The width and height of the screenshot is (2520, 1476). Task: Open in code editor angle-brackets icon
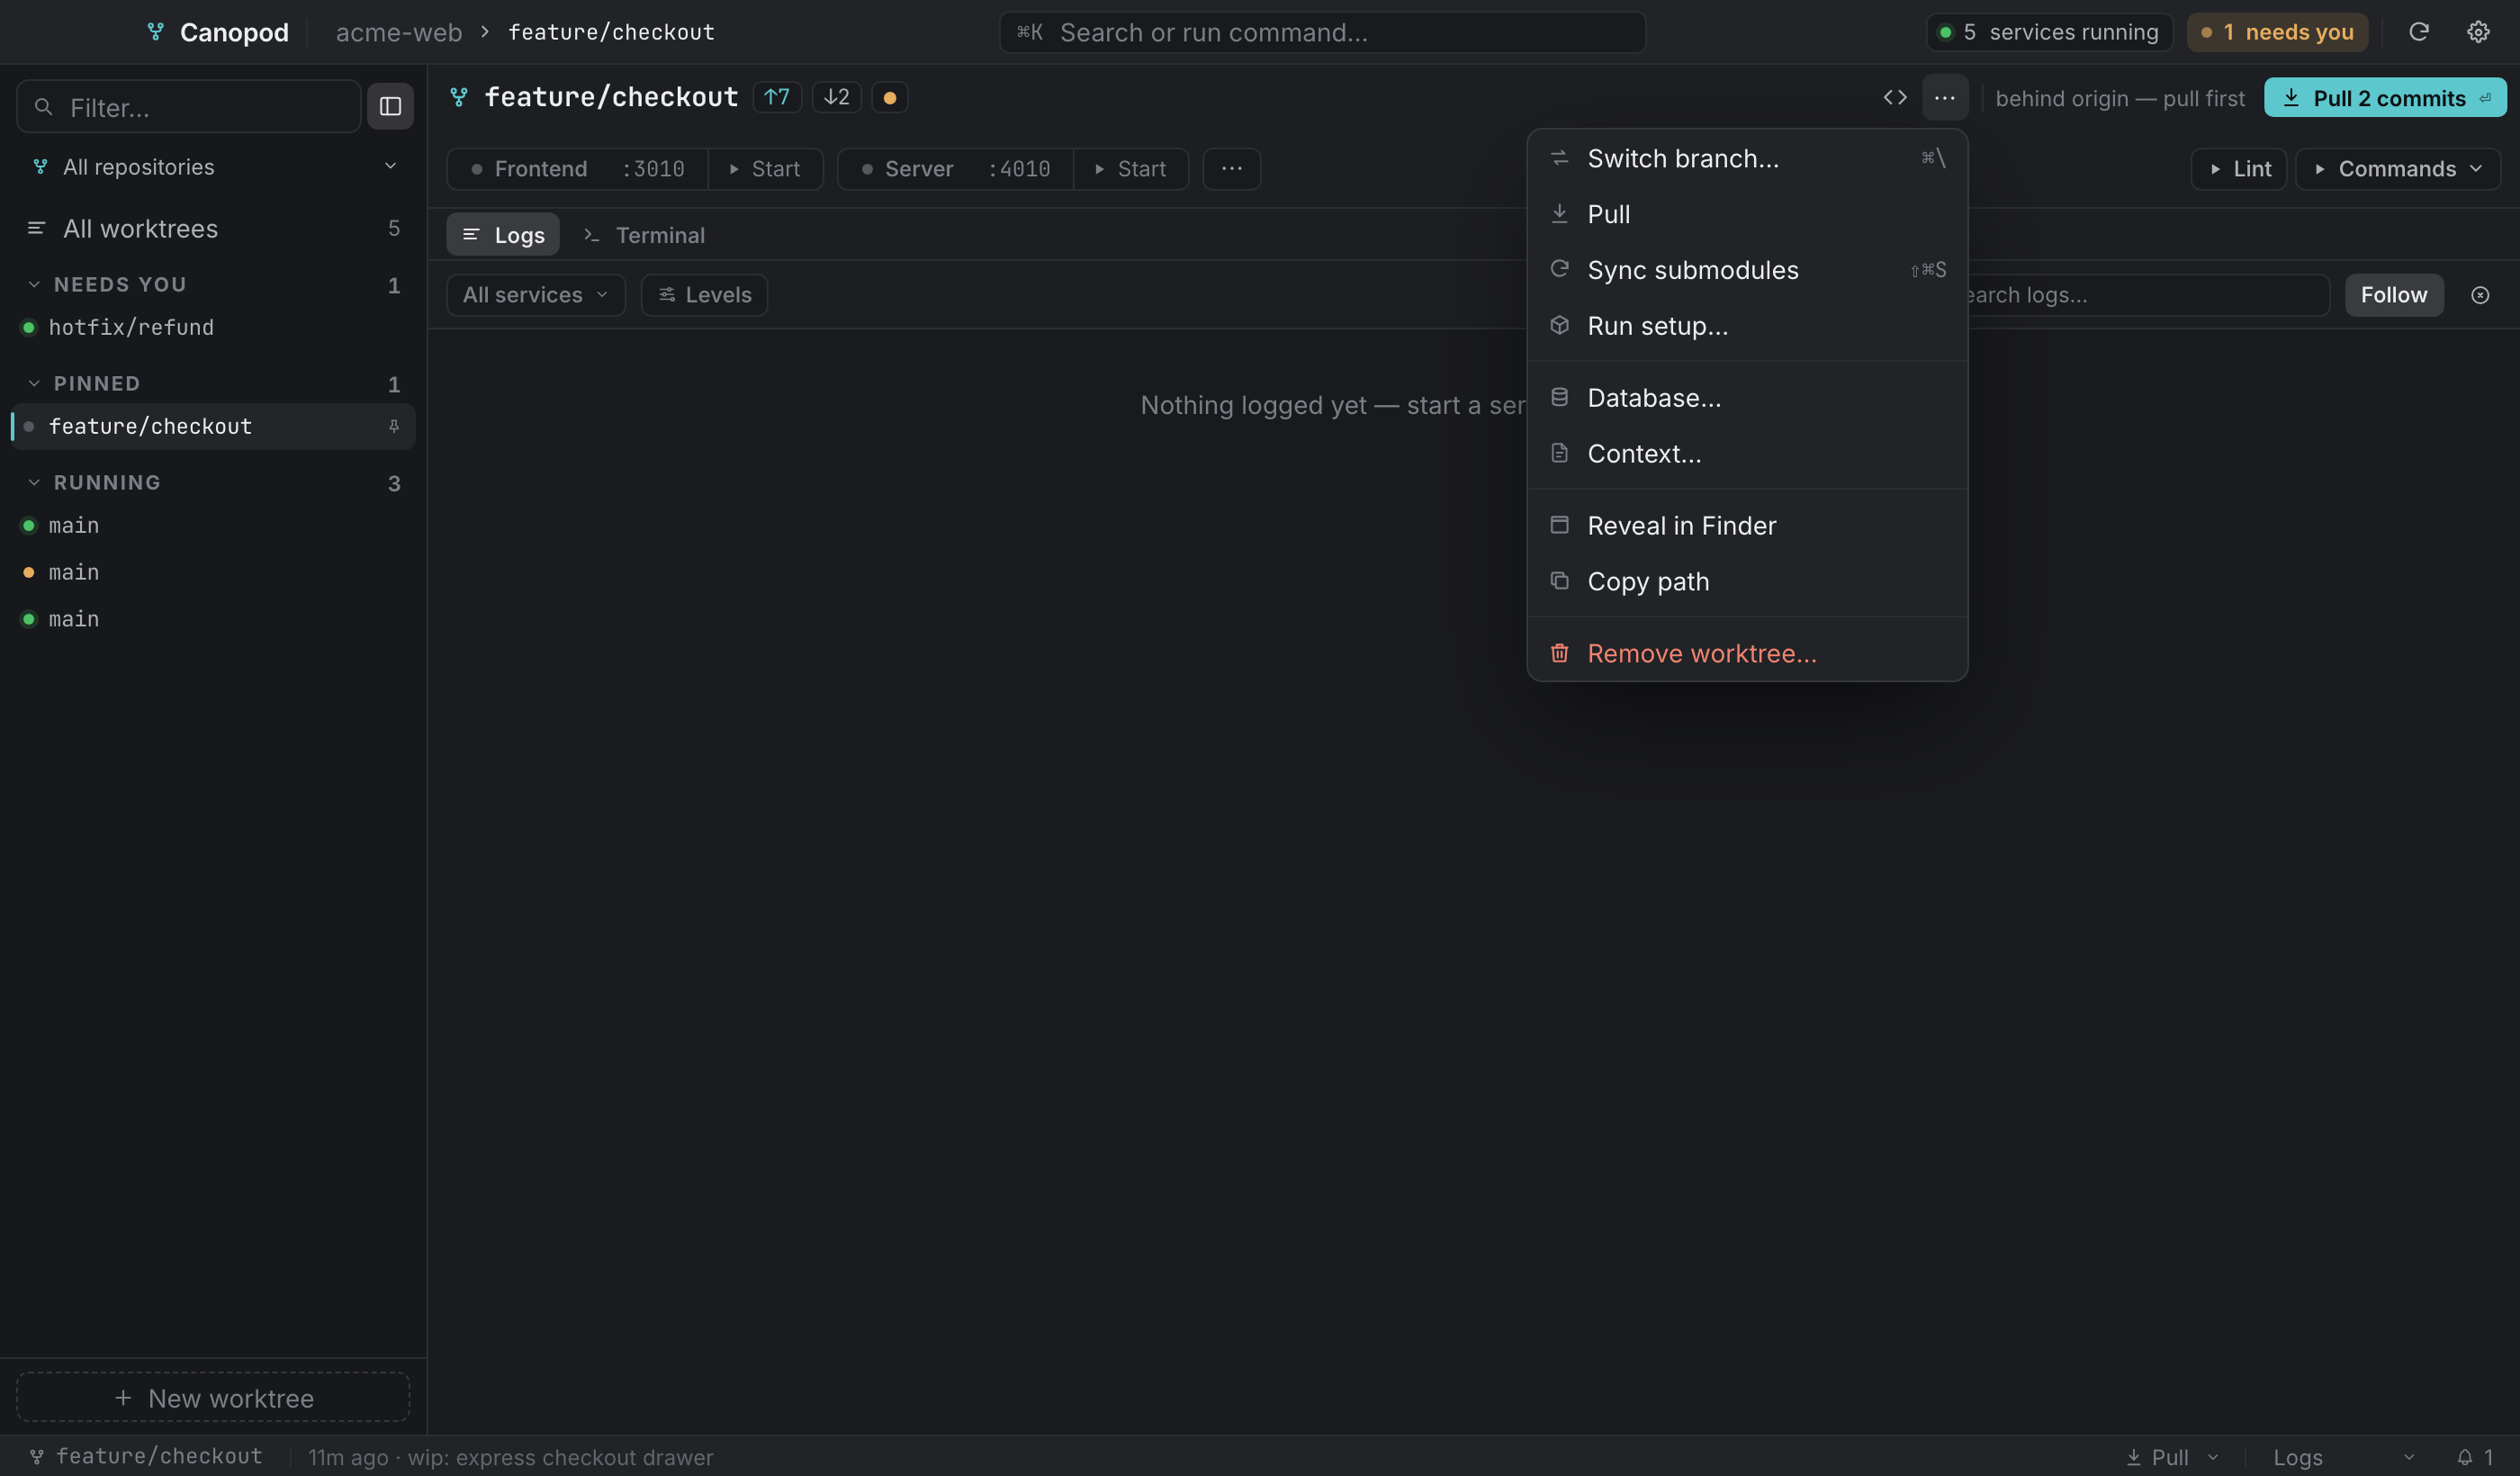pos(1895,97)
